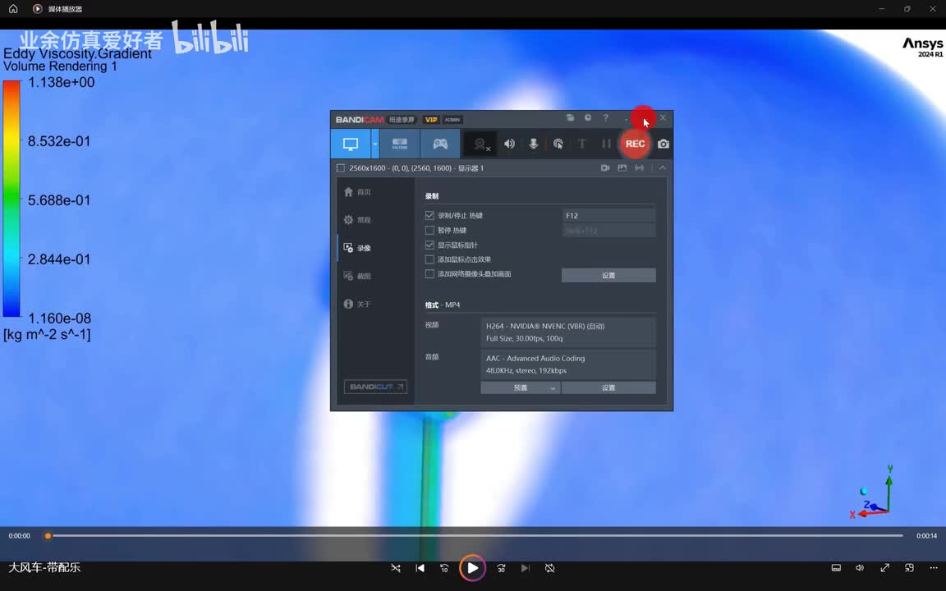The image size is (946, 591).
Task: Open Bandicam scheduled recording clock icon
Action: [588, 117]
